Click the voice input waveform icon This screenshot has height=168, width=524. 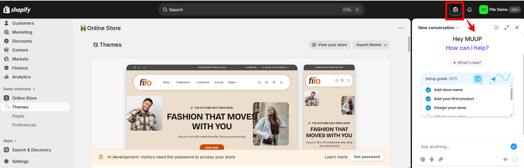point(505,159)
